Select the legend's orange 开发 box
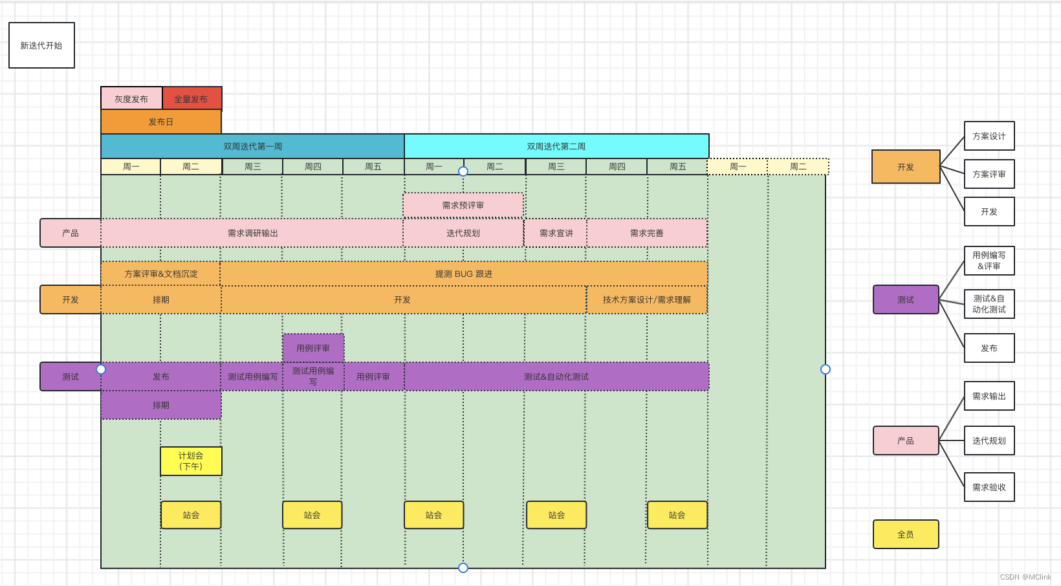This screenshot has width=1061, height=586. coord(906,167)
